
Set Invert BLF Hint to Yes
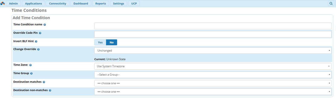pyautogui.click(x=100, y=42)
